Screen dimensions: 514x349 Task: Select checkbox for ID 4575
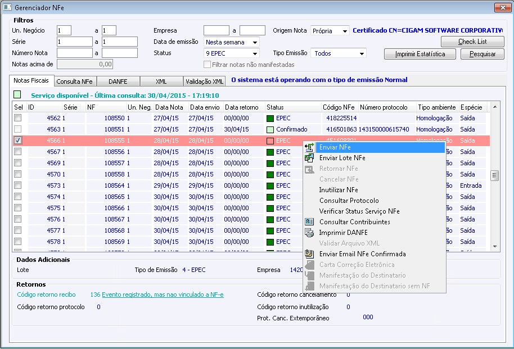17,207
